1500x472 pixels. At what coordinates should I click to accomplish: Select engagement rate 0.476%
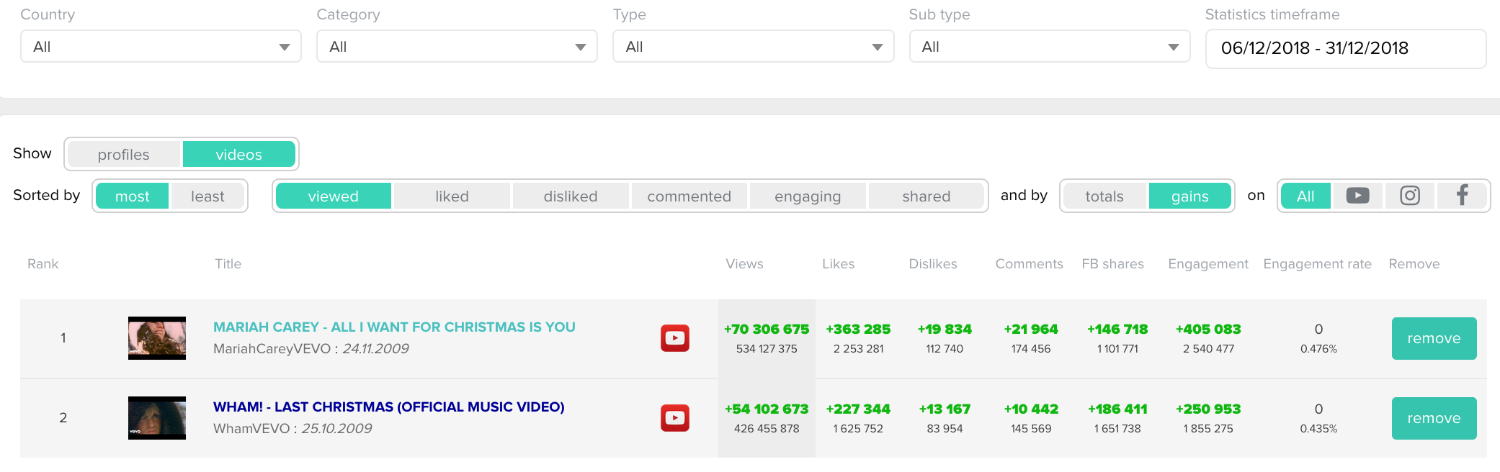pos(1318,349)
